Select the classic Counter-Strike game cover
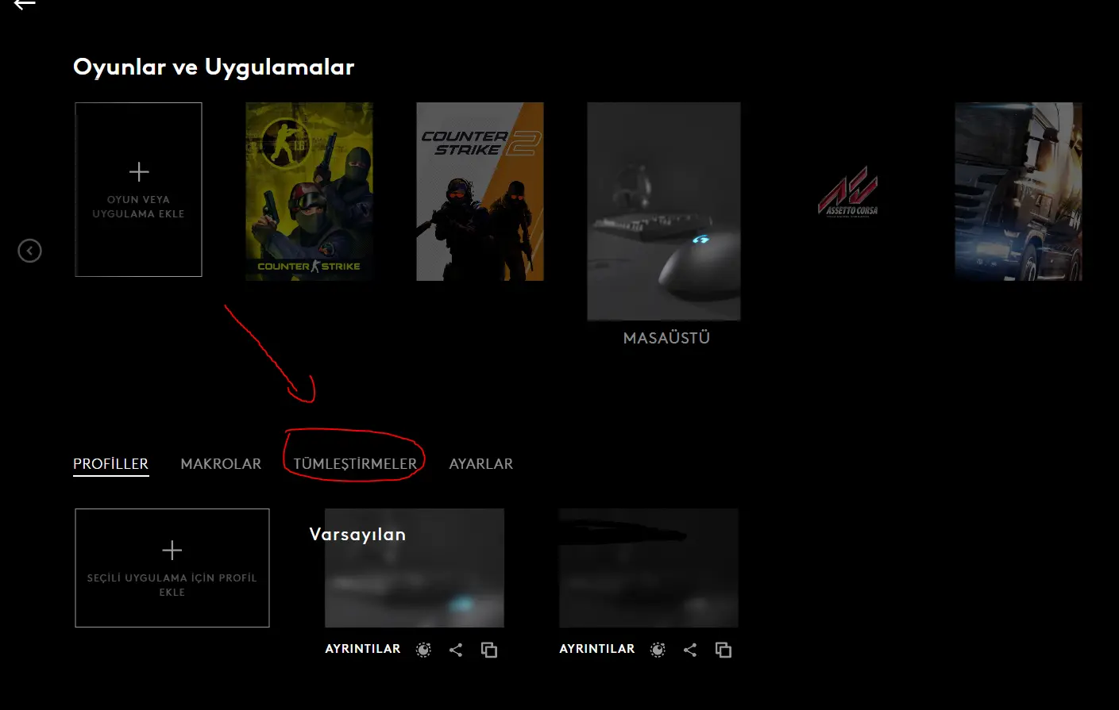The width and height of the screenshot is (1119, 710). 309,191
